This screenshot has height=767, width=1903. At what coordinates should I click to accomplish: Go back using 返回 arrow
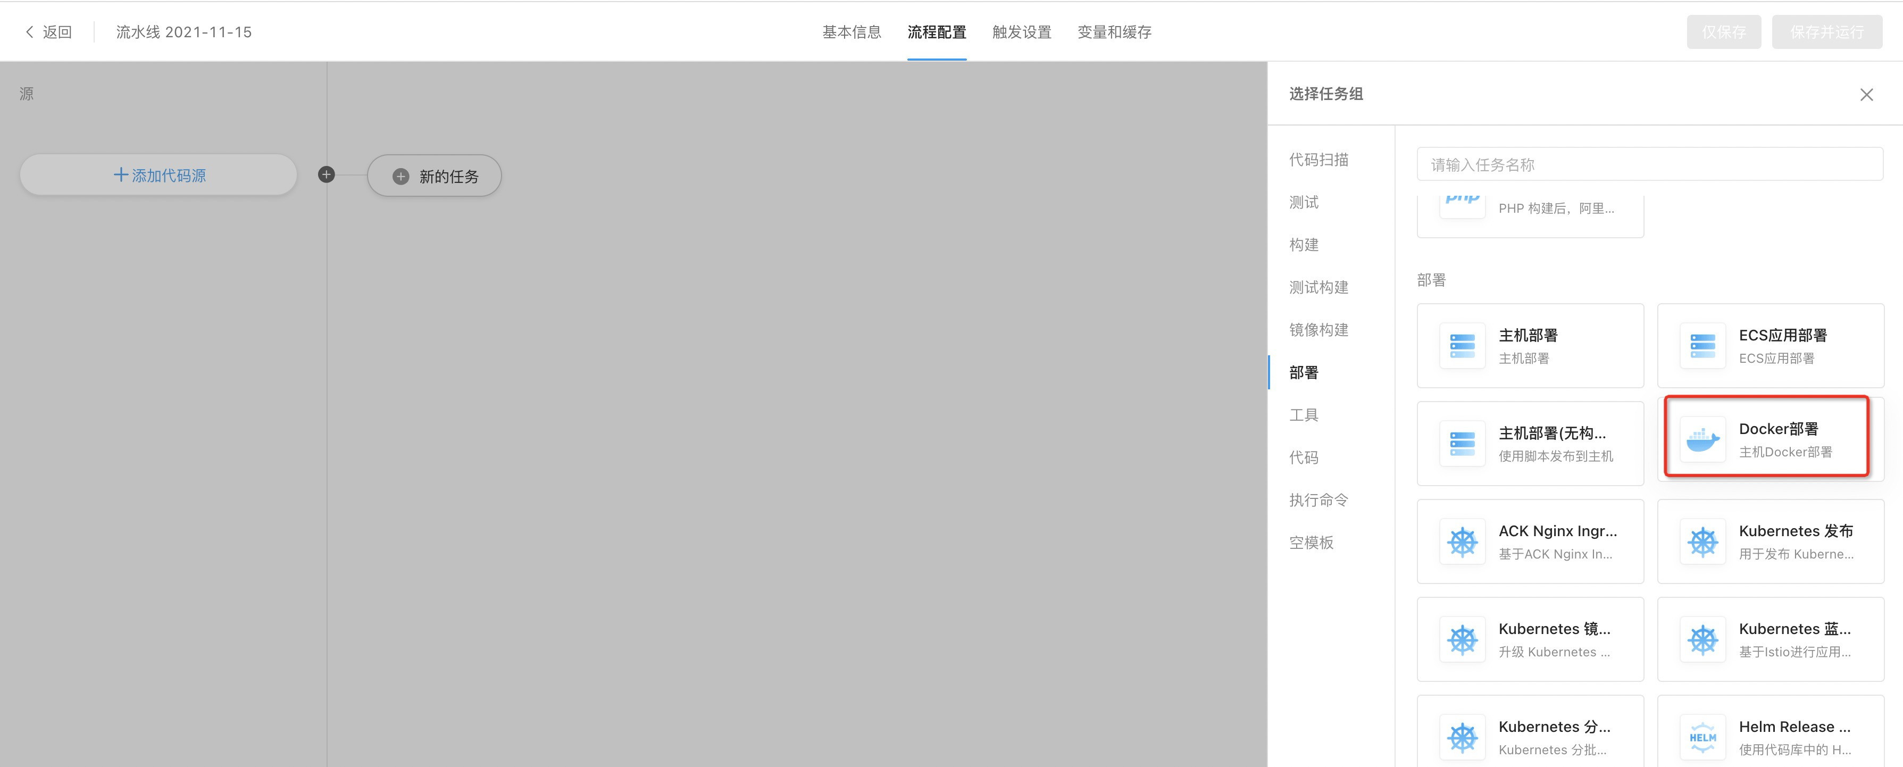coord(30,32)
